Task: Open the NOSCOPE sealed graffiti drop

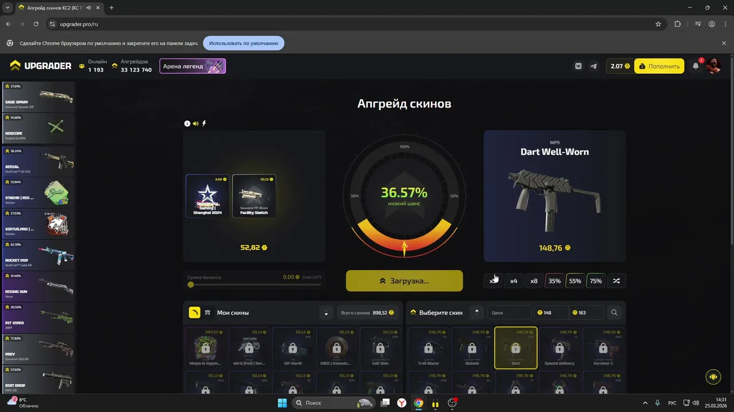Action: pyautogui.click(x=38, y=128)
